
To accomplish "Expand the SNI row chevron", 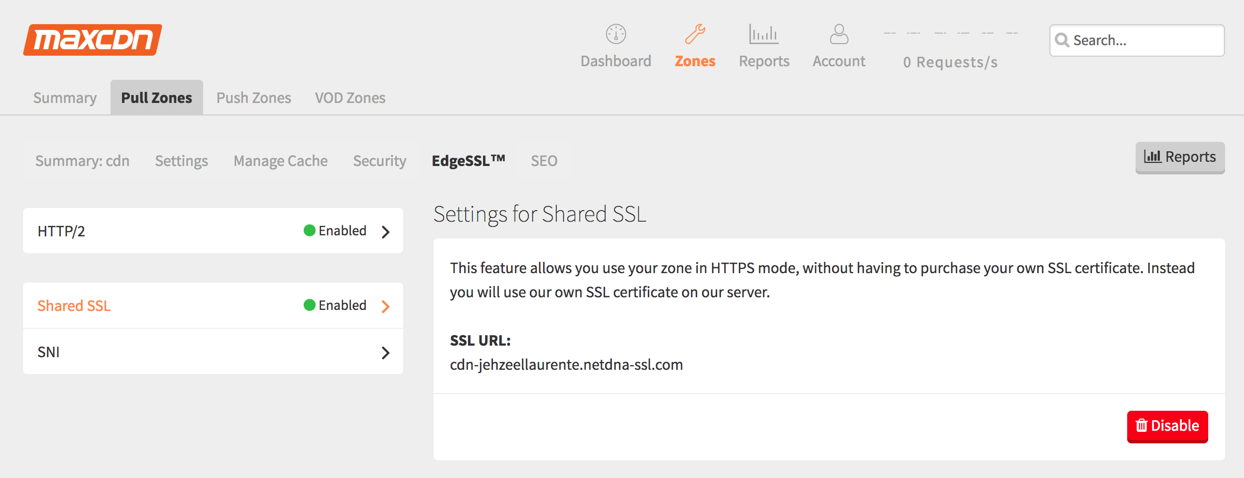I will click(386, 352).
